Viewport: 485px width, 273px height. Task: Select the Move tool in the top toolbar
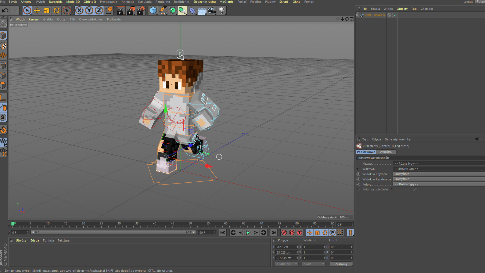click(x=37, y=10)
